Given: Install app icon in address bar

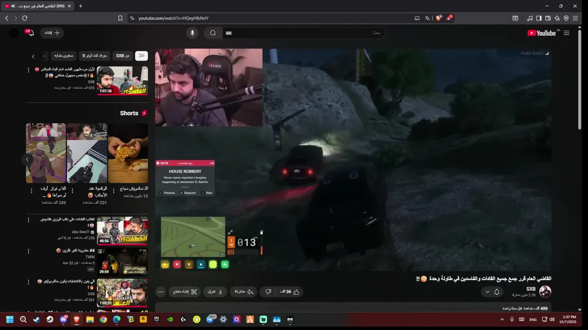Looking at the screenshot, I should [x=417, y=18].
